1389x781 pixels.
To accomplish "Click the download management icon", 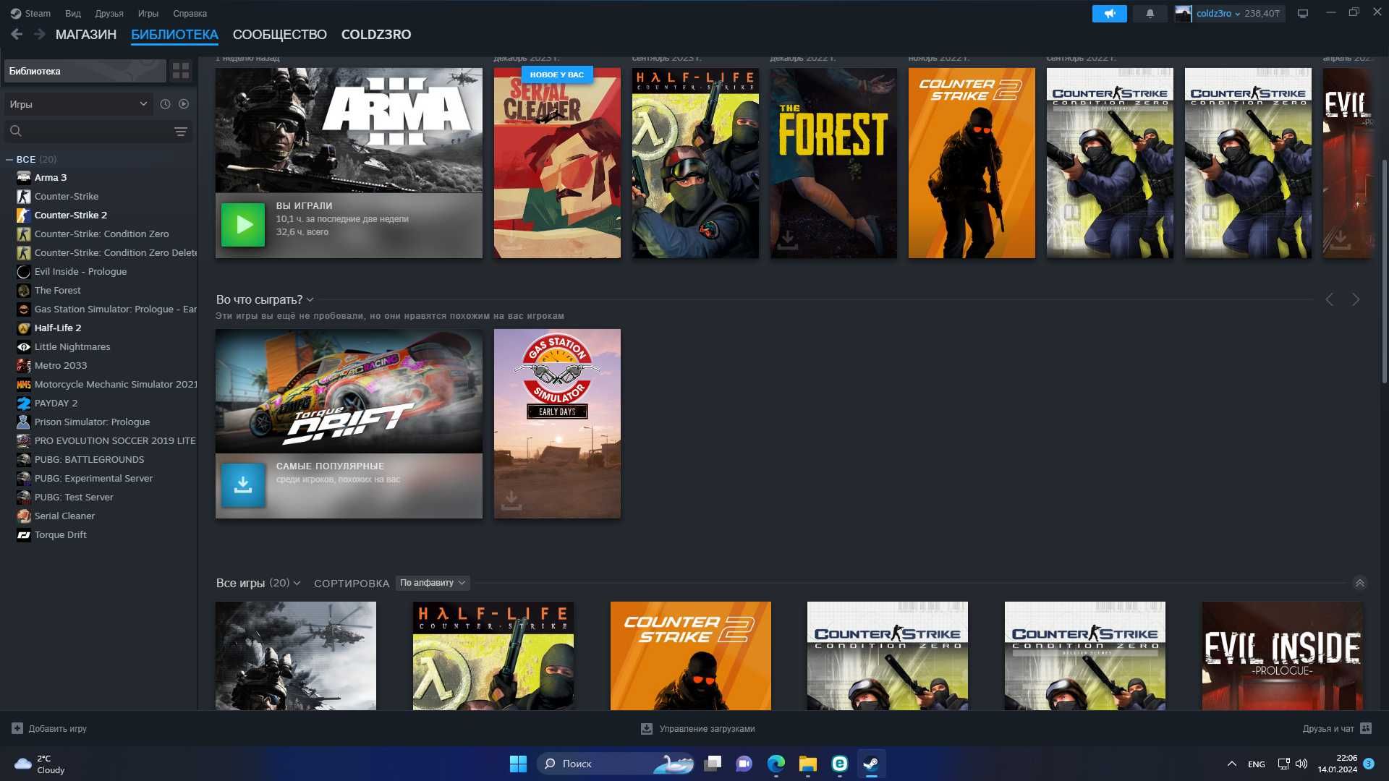I will (x=645, y=727).
